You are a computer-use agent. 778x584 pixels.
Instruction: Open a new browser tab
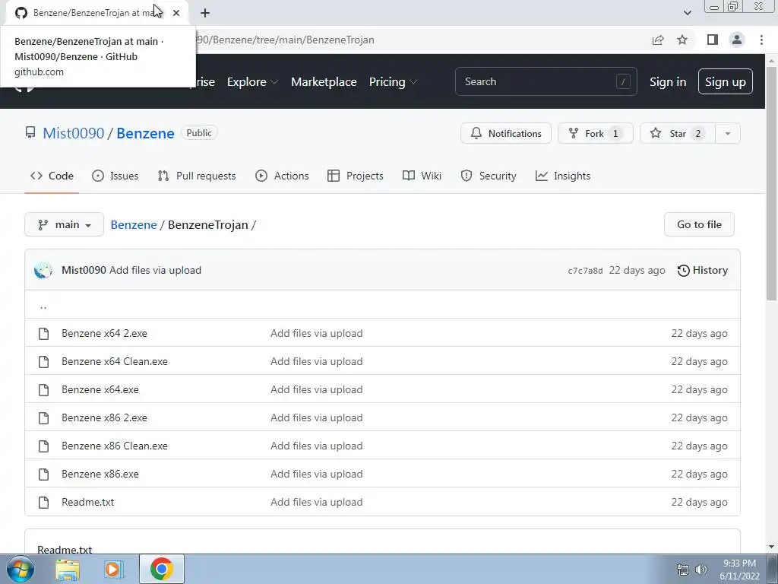click(x=205, y=13)
